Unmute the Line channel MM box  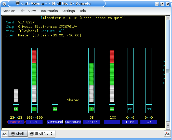130,109
